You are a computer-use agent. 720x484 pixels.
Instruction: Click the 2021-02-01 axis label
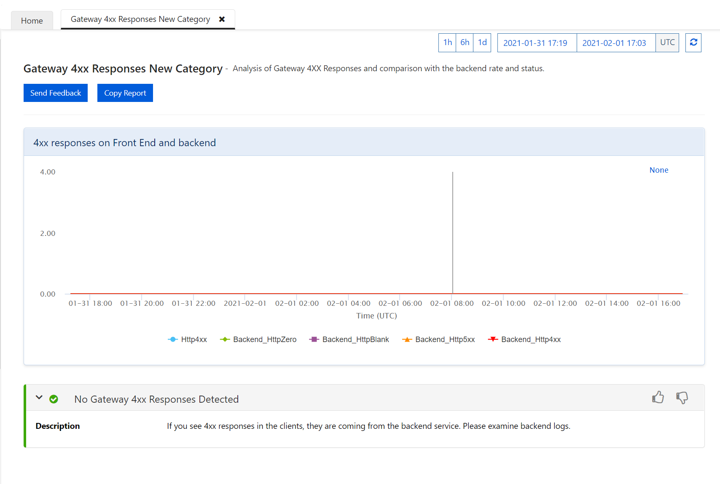245,303
